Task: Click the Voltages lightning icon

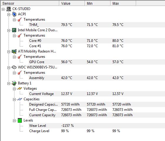Action: [x=20, y=88]
